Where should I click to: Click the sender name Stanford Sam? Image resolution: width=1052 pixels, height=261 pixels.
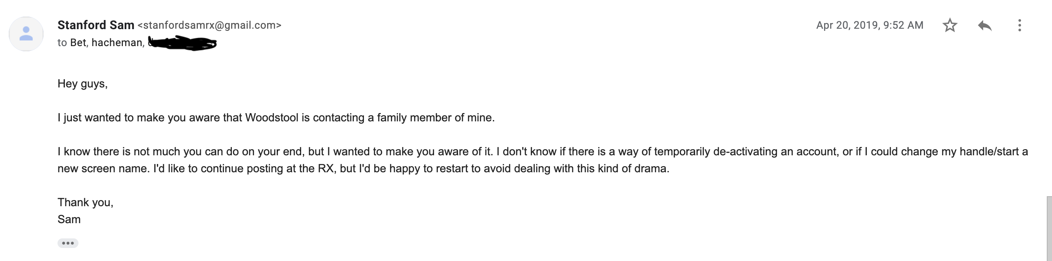coord(95,25)
